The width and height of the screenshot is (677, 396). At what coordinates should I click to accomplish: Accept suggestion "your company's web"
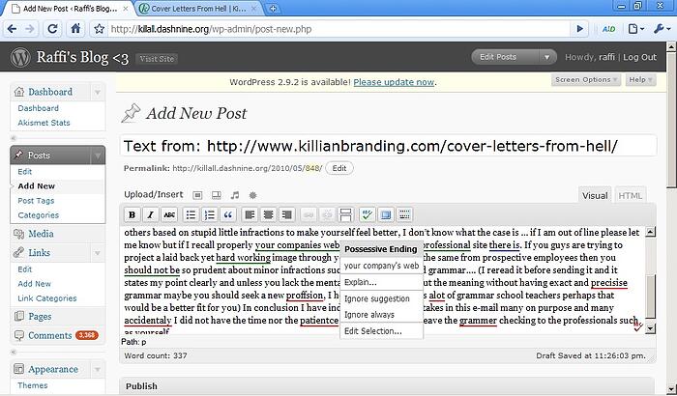click(381, 266)
